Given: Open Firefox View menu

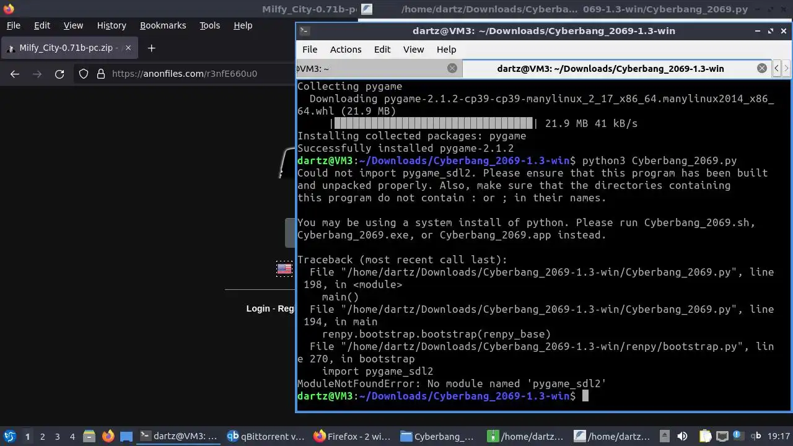Looking at the screenshot, I should coord(73,25).
